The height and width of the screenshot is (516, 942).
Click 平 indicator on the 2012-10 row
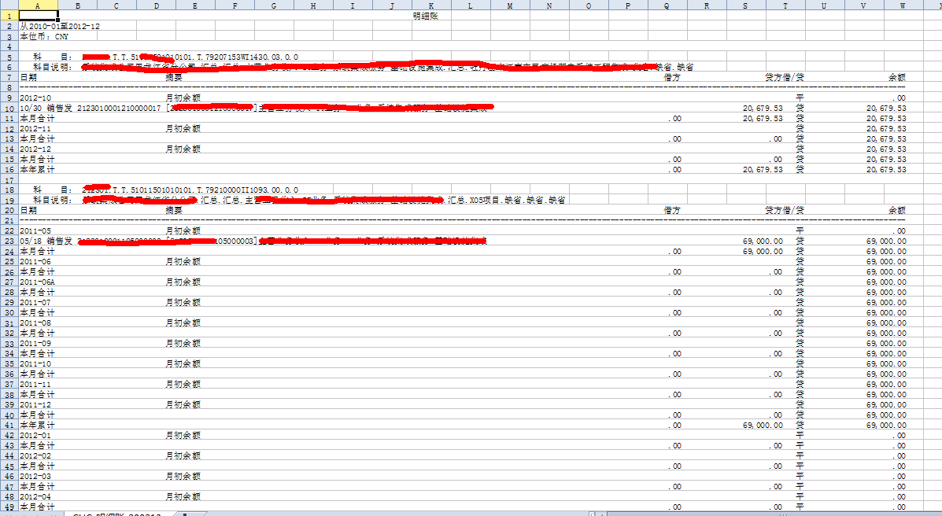(800, 98)
